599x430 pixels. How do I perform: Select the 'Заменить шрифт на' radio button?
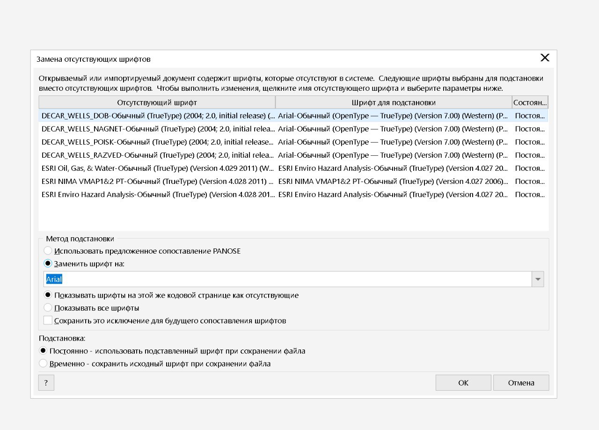[48, 263]
